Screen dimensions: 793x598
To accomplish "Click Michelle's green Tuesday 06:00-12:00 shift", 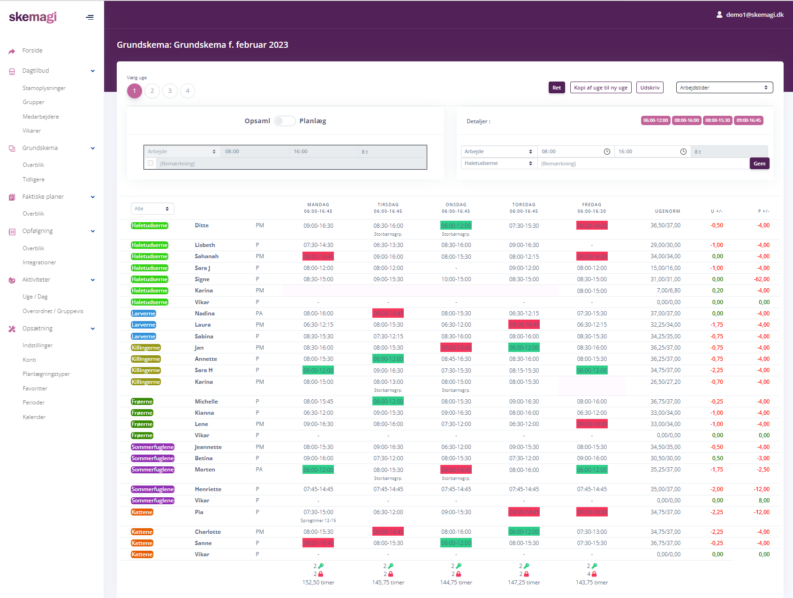I will pyautogui.click(x=388, y=401).
